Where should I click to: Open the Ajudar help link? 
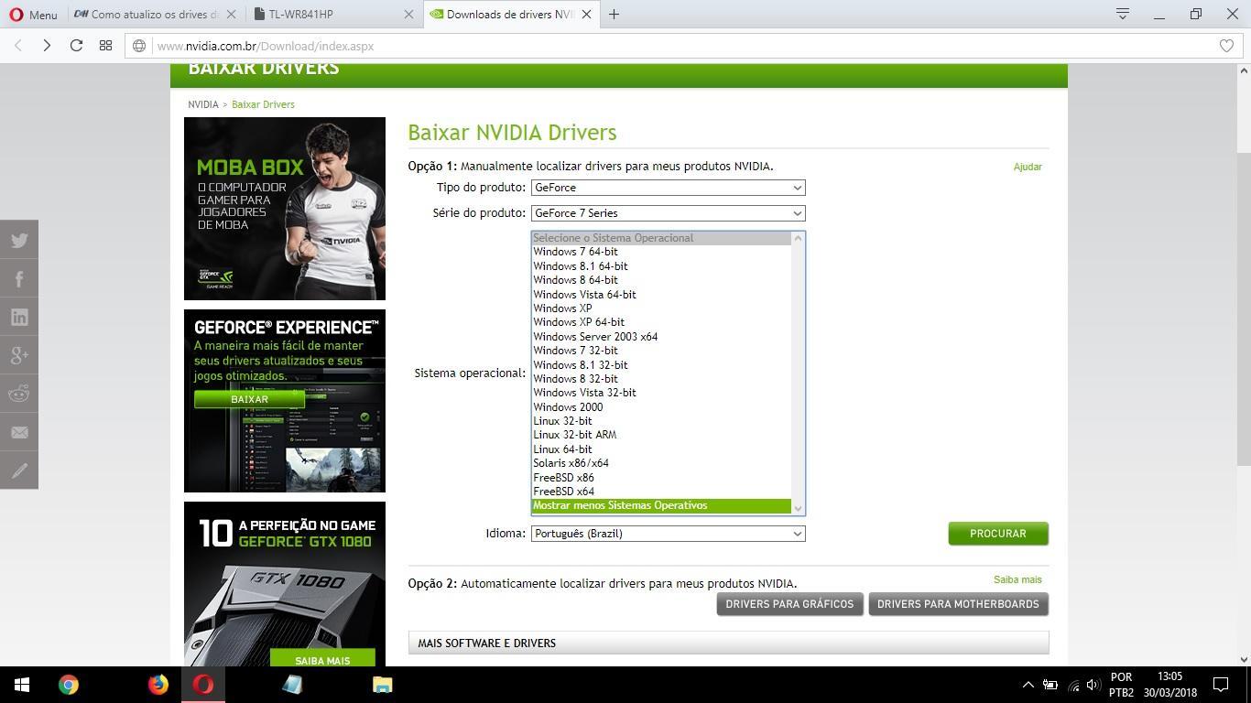click(x=1028, y=167)
